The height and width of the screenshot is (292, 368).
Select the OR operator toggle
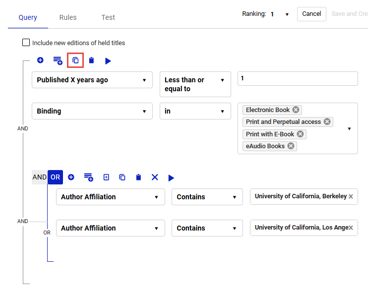55,177
